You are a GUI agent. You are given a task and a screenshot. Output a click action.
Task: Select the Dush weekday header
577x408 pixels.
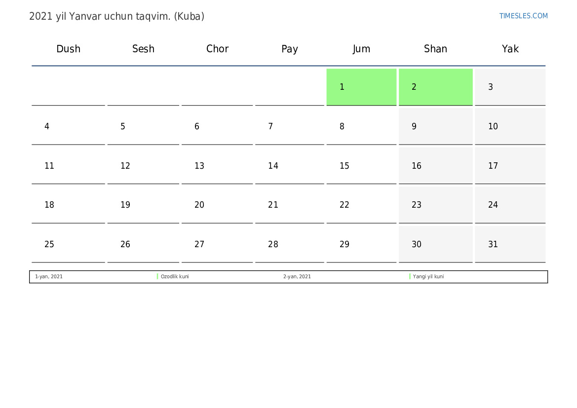pyautogui.click(x=69, y=49)
